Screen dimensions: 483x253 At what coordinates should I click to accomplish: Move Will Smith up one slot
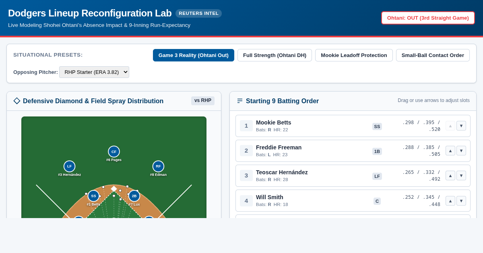coord(450,201)
